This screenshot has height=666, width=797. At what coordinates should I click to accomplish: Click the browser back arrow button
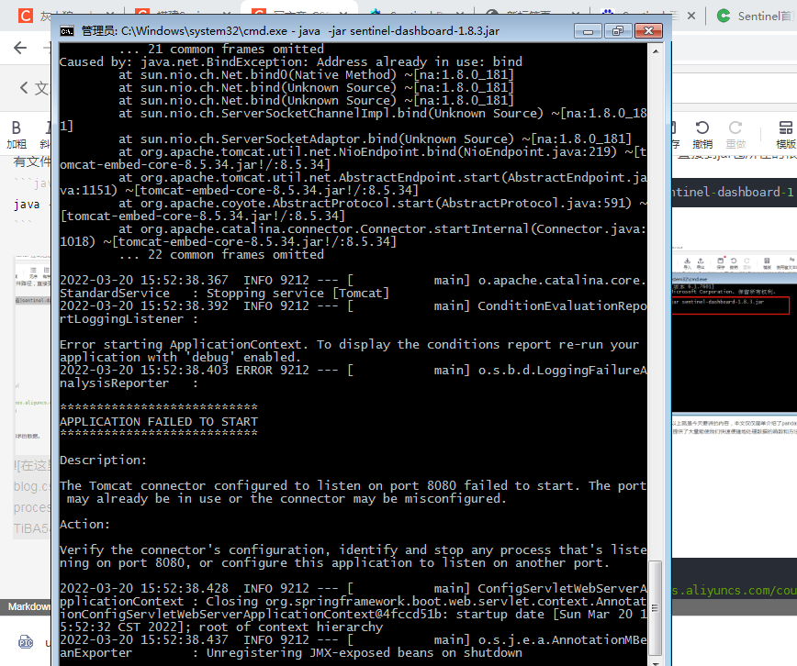pyautogui.click(x=20, y=48)
